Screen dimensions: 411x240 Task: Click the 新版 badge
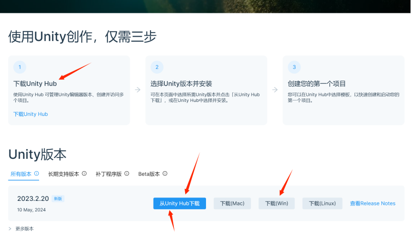pos(58,198)
